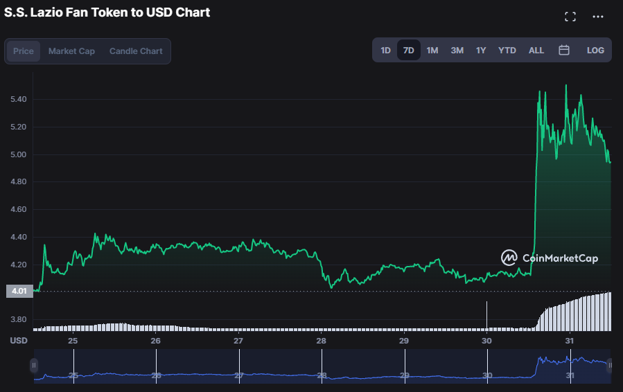The width and height of the screenshot is (623, 392).
Task: Open the three-dot more options menu
Action: click(x=598, y=17)
